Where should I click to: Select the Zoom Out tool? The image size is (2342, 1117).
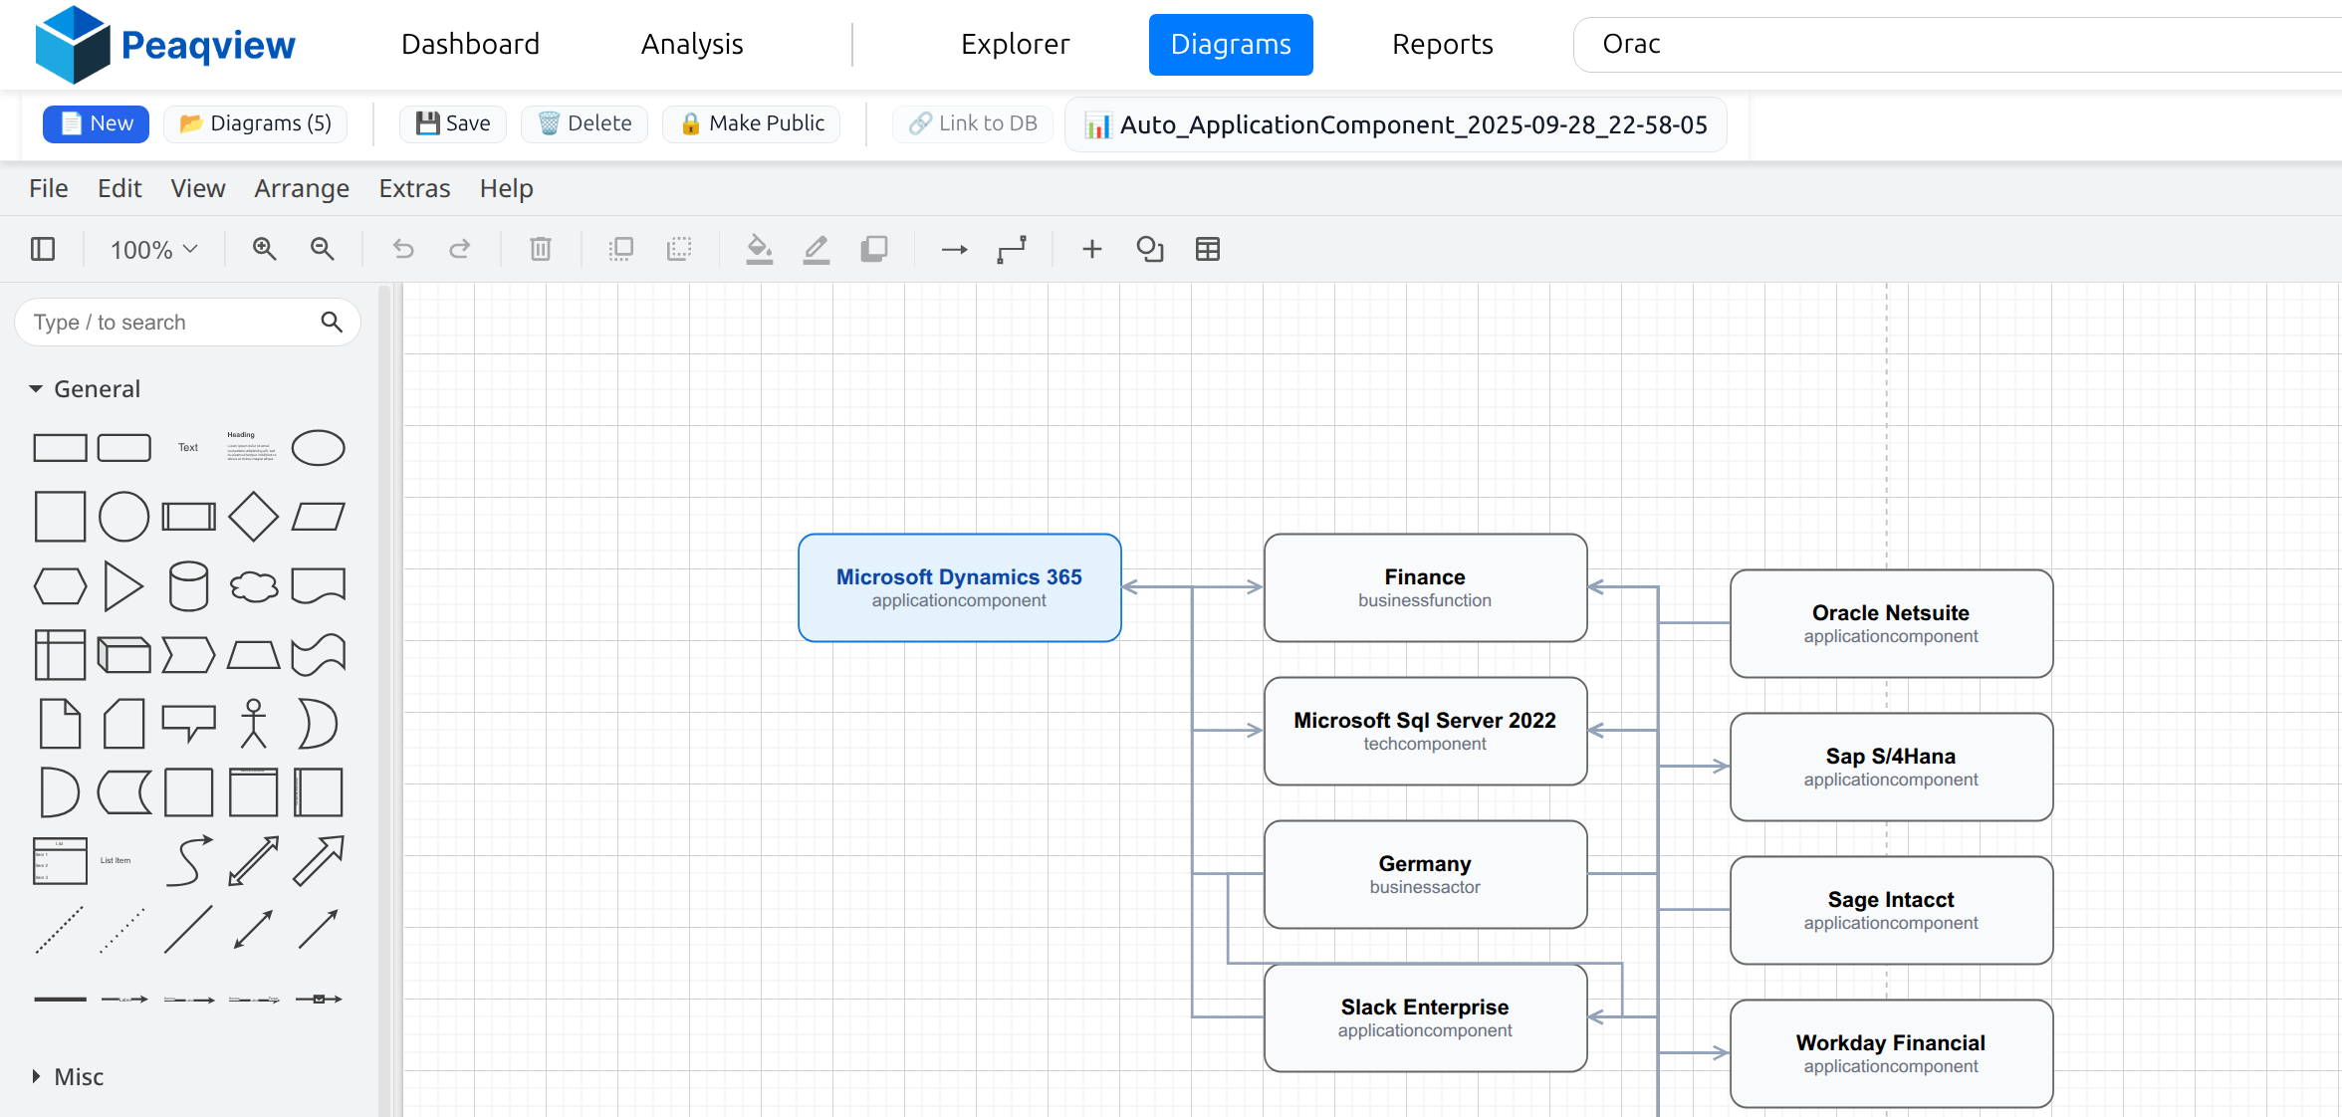(322, 249)
